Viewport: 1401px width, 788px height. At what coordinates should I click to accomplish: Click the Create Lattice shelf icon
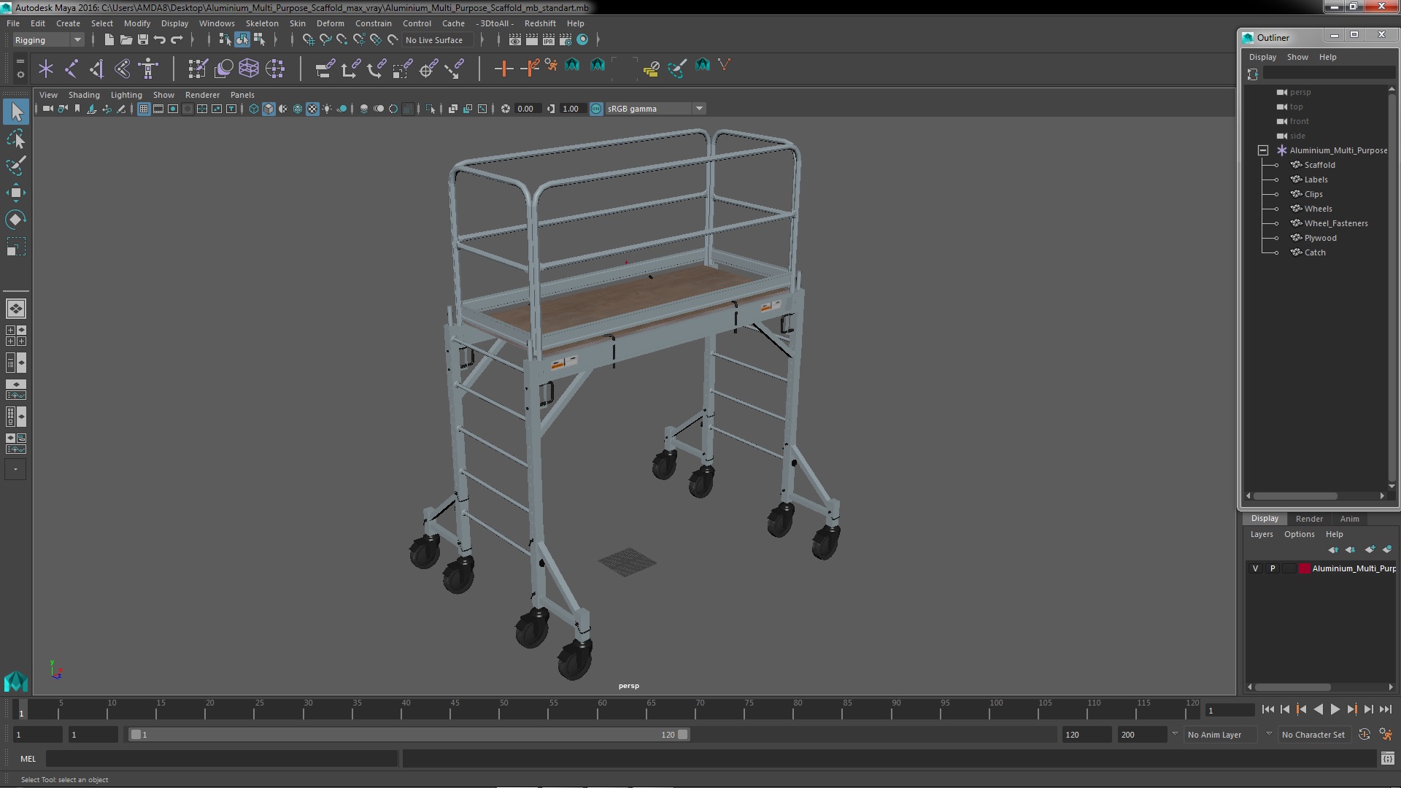point(249,69)
